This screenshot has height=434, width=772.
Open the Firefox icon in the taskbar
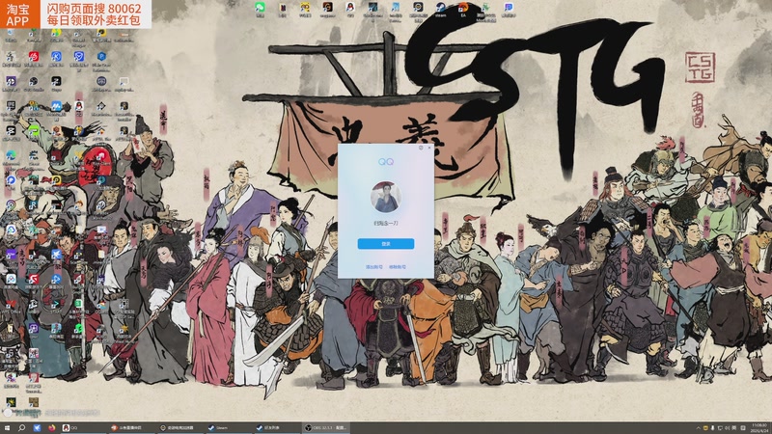point(52,428)
